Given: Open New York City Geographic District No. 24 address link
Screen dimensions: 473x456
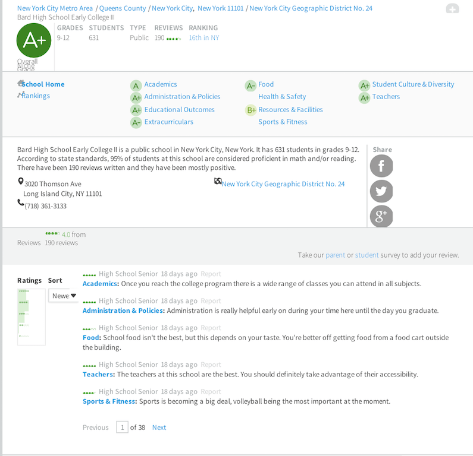Looking at the screenshot, I should pyautogui.click(x=283, y=184).
